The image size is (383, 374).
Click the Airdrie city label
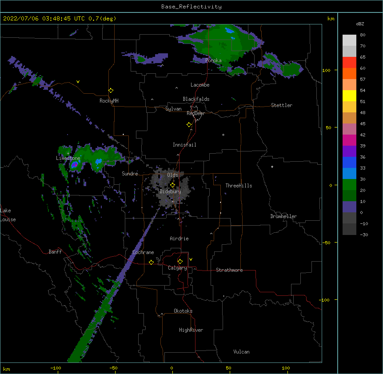(180, 239)
